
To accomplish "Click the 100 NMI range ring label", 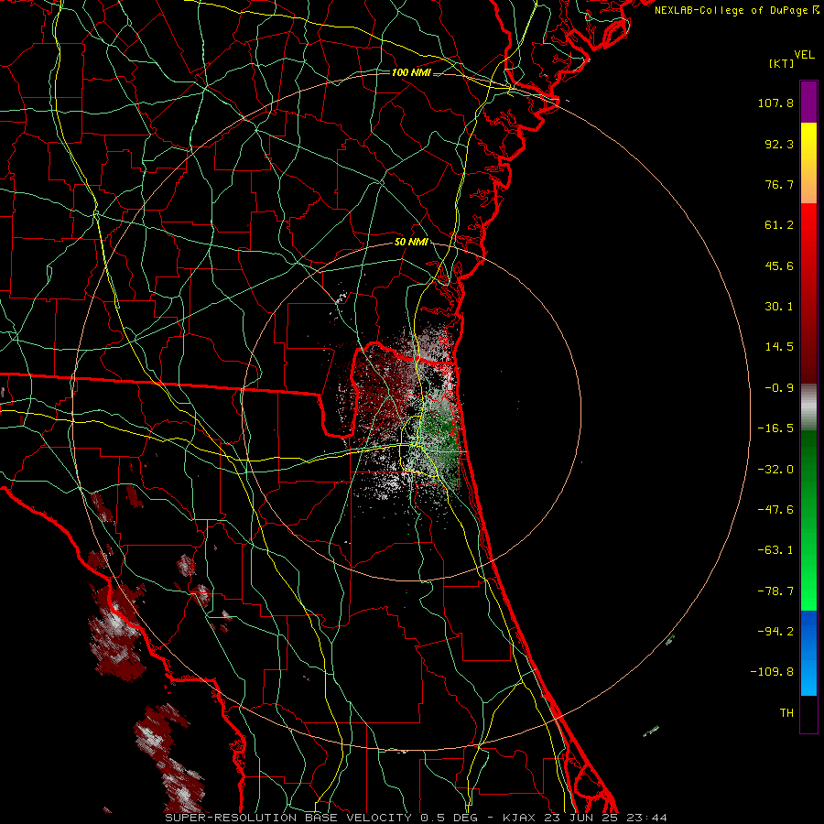I will 411,72.
